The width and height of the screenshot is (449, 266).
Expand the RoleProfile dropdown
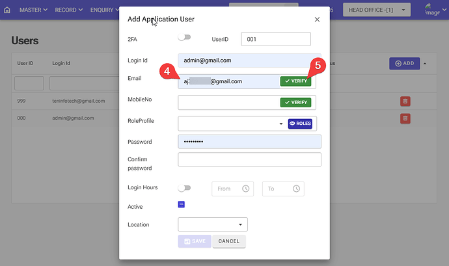point(281,124)
